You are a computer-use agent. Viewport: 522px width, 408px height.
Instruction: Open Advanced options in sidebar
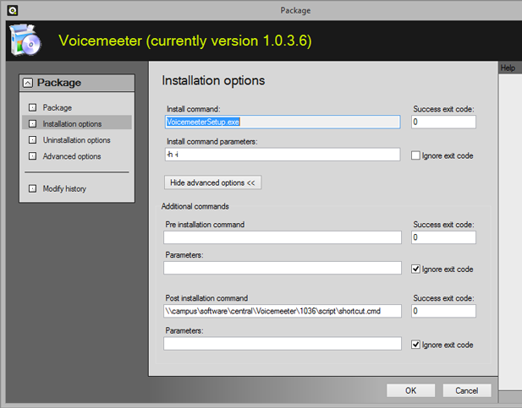[71, 156]
